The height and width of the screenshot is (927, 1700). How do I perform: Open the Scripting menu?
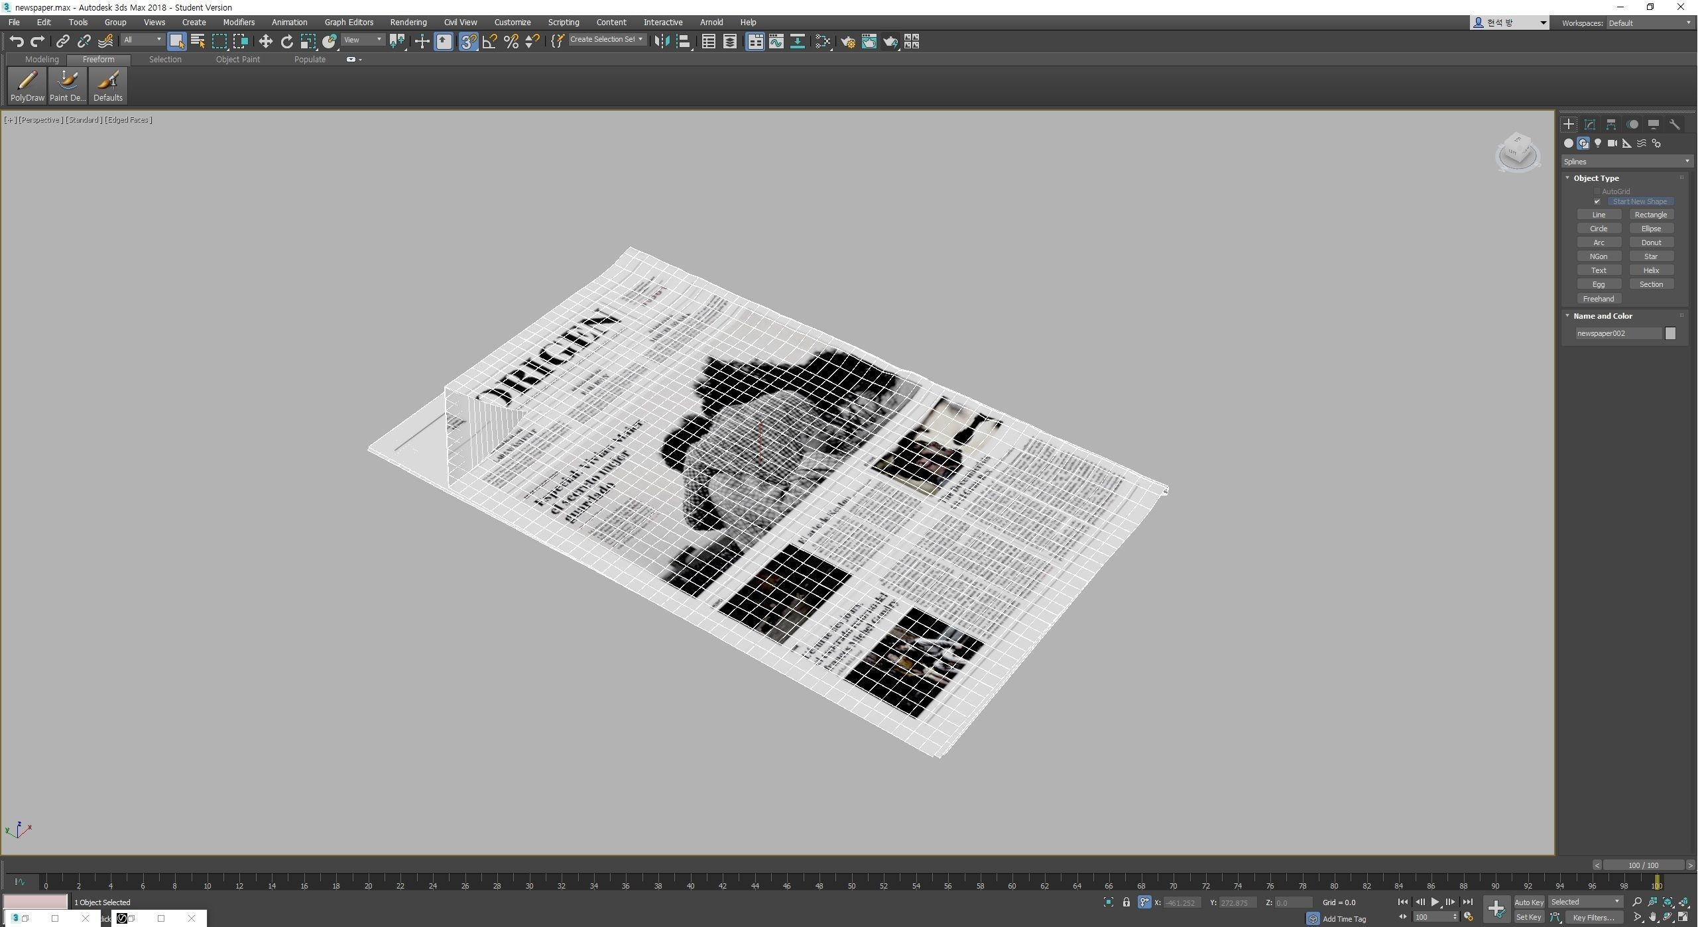(564, 23)
